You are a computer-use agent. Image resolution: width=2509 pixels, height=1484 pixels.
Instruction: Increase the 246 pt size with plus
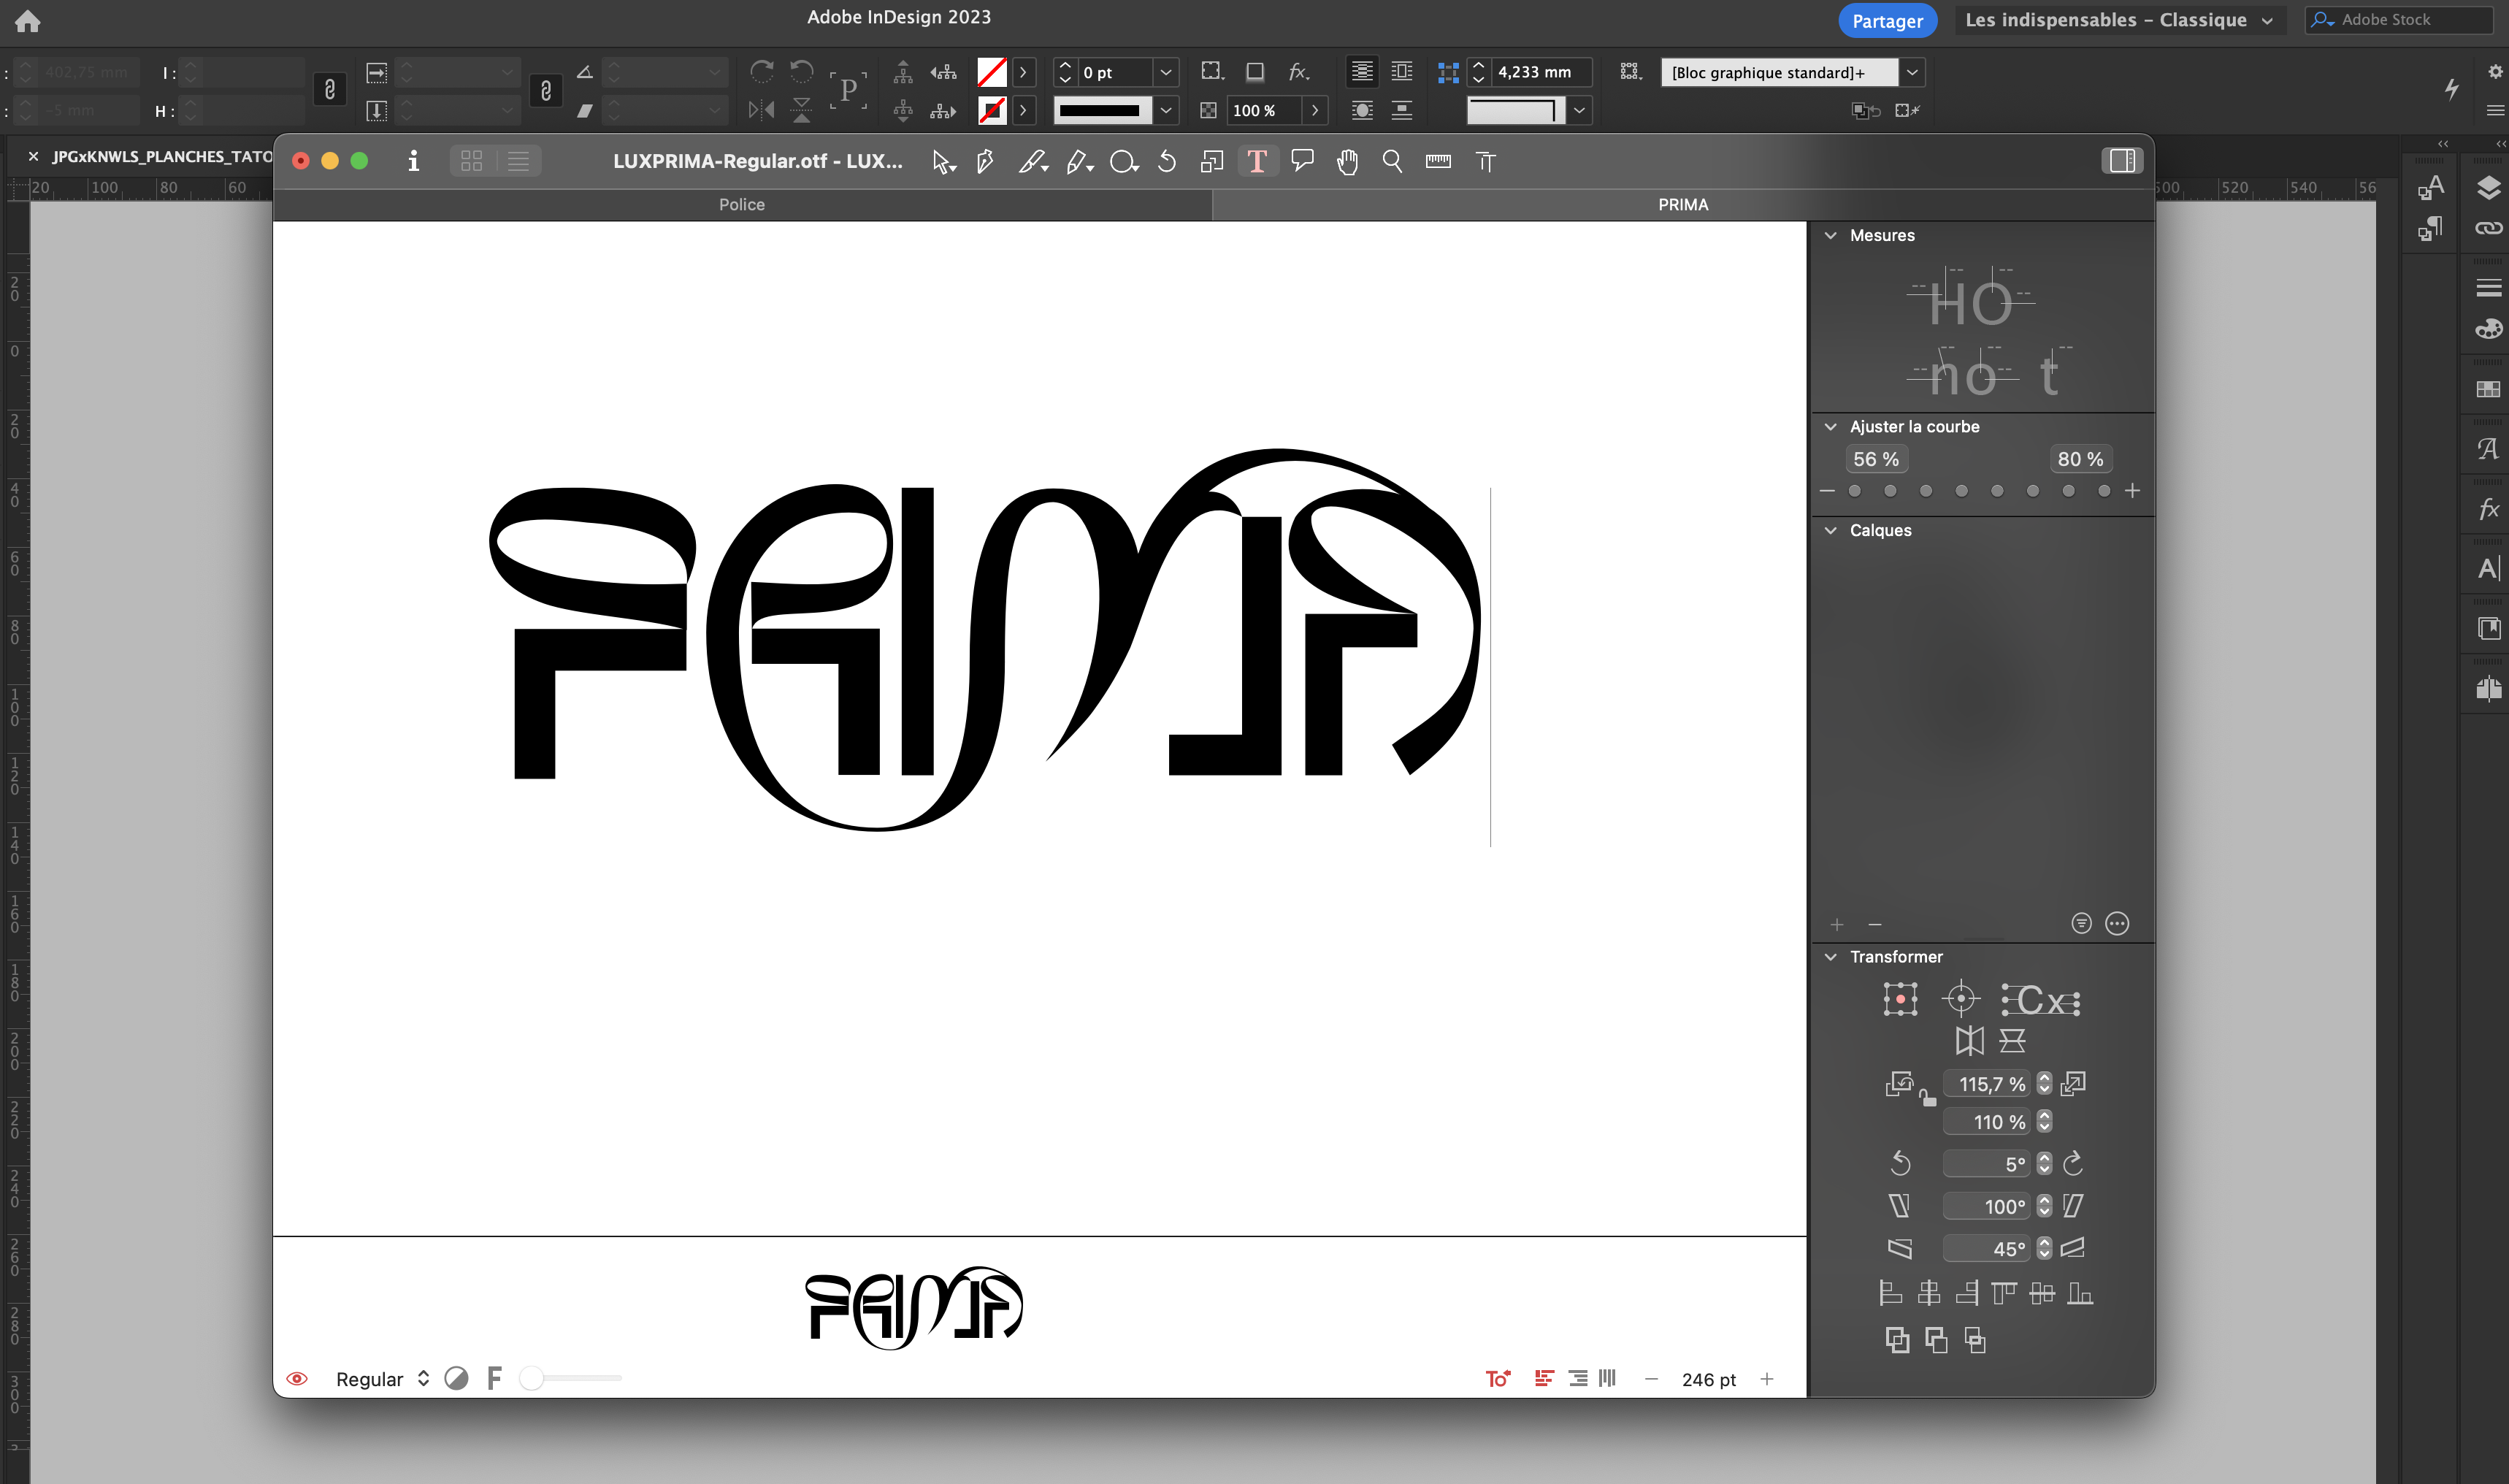click(x=1766, y=1379)
